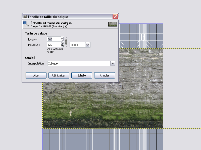Click the GIMP Wilber icon in title bar
Screen dimensions: 201x150
25,17
